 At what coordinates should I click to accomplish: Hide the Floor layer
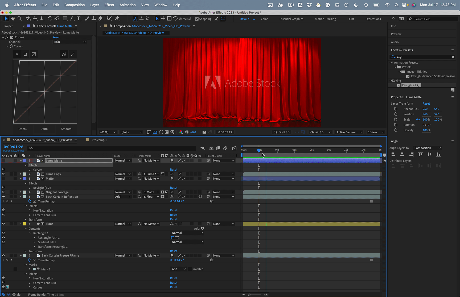pos(3,224)
